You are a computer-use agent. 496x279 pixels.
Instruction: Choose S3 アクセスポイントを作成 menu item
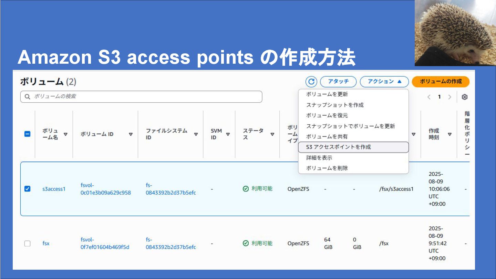[x=353, y=147]
